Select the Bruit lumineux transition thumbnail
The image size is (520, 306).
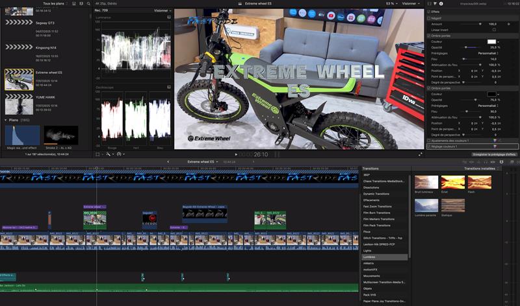[426, 182]
